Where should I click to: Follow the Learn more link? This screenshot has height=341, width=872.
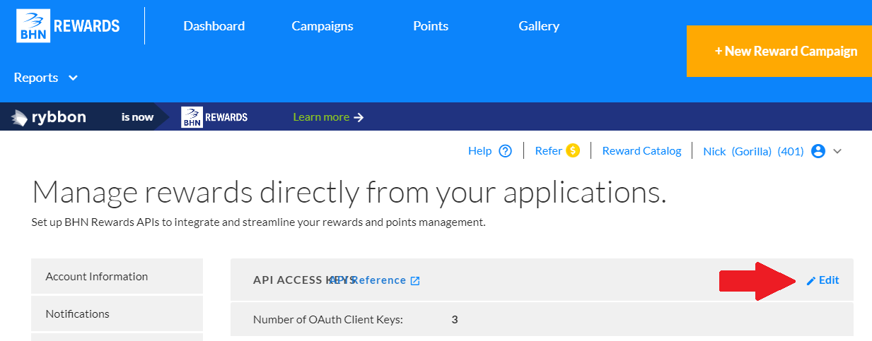tap(321, 117)
